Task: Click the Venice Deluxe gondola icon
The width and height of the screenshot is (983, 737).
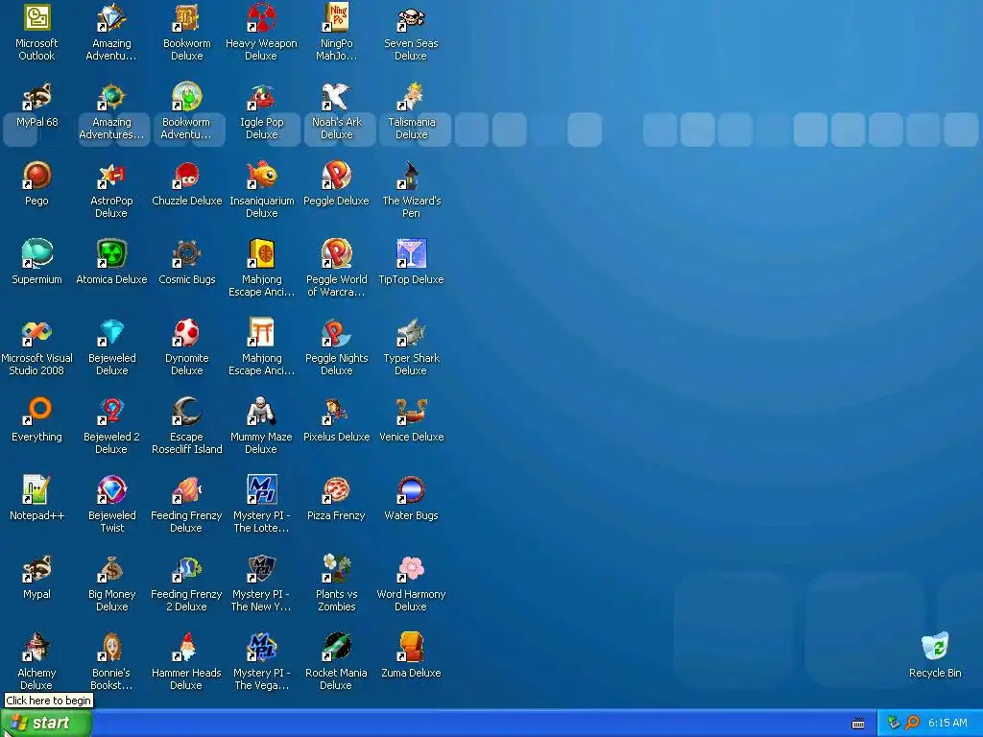Action: (411, 411)
